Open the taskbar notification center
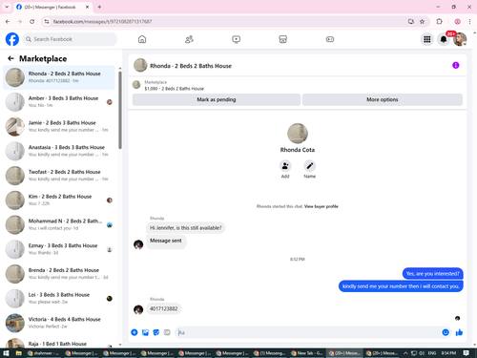This screenshot has height=358, width=477. click(466, 353)
